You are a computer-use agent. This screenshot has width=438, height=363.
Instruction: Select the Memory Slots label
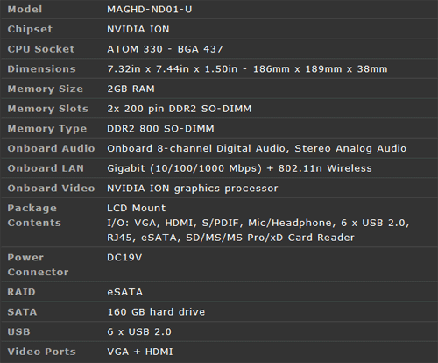[48, 109]
